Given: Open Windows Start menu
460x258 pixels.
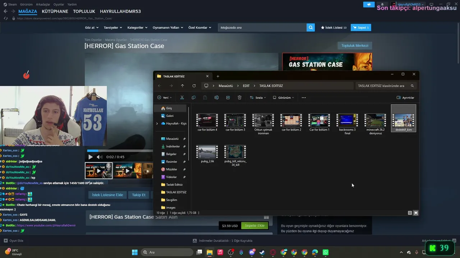Looking at the screenshot, I should click(x=135, y=252).
